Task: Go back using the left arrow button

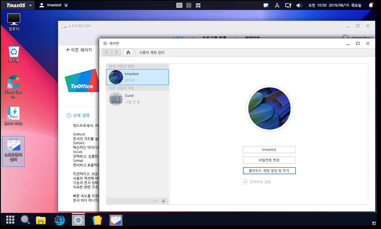Action: tap(107, 52)
